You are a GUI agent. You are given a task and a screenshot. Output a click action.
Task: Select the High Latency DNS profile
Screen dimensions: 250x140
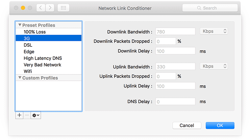tap(43, 58)
